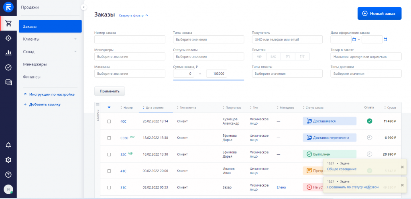Click the tasks checkmark circle icon
This screenshot has width=411, height=199.
click(x=8, y=68)
